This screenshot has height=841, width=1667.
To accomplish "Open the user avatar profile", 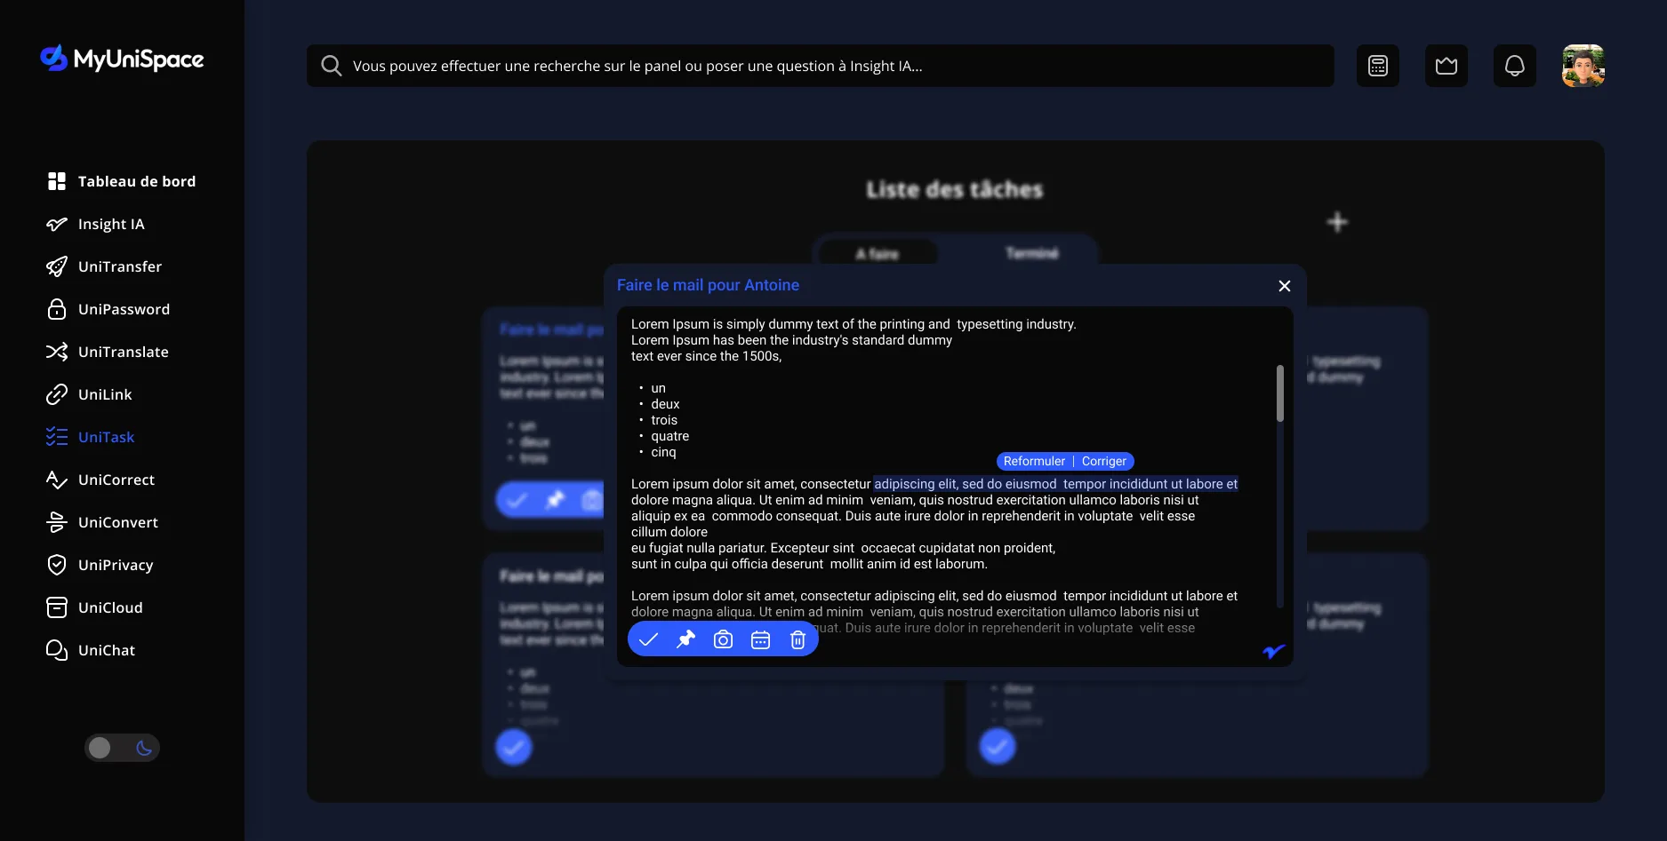I will click(1583, 66).
